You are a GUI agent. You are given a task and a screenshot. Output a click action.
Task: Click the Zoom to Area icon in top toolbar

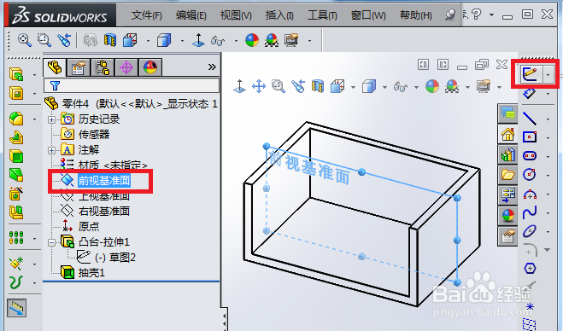tap(44, 40)
